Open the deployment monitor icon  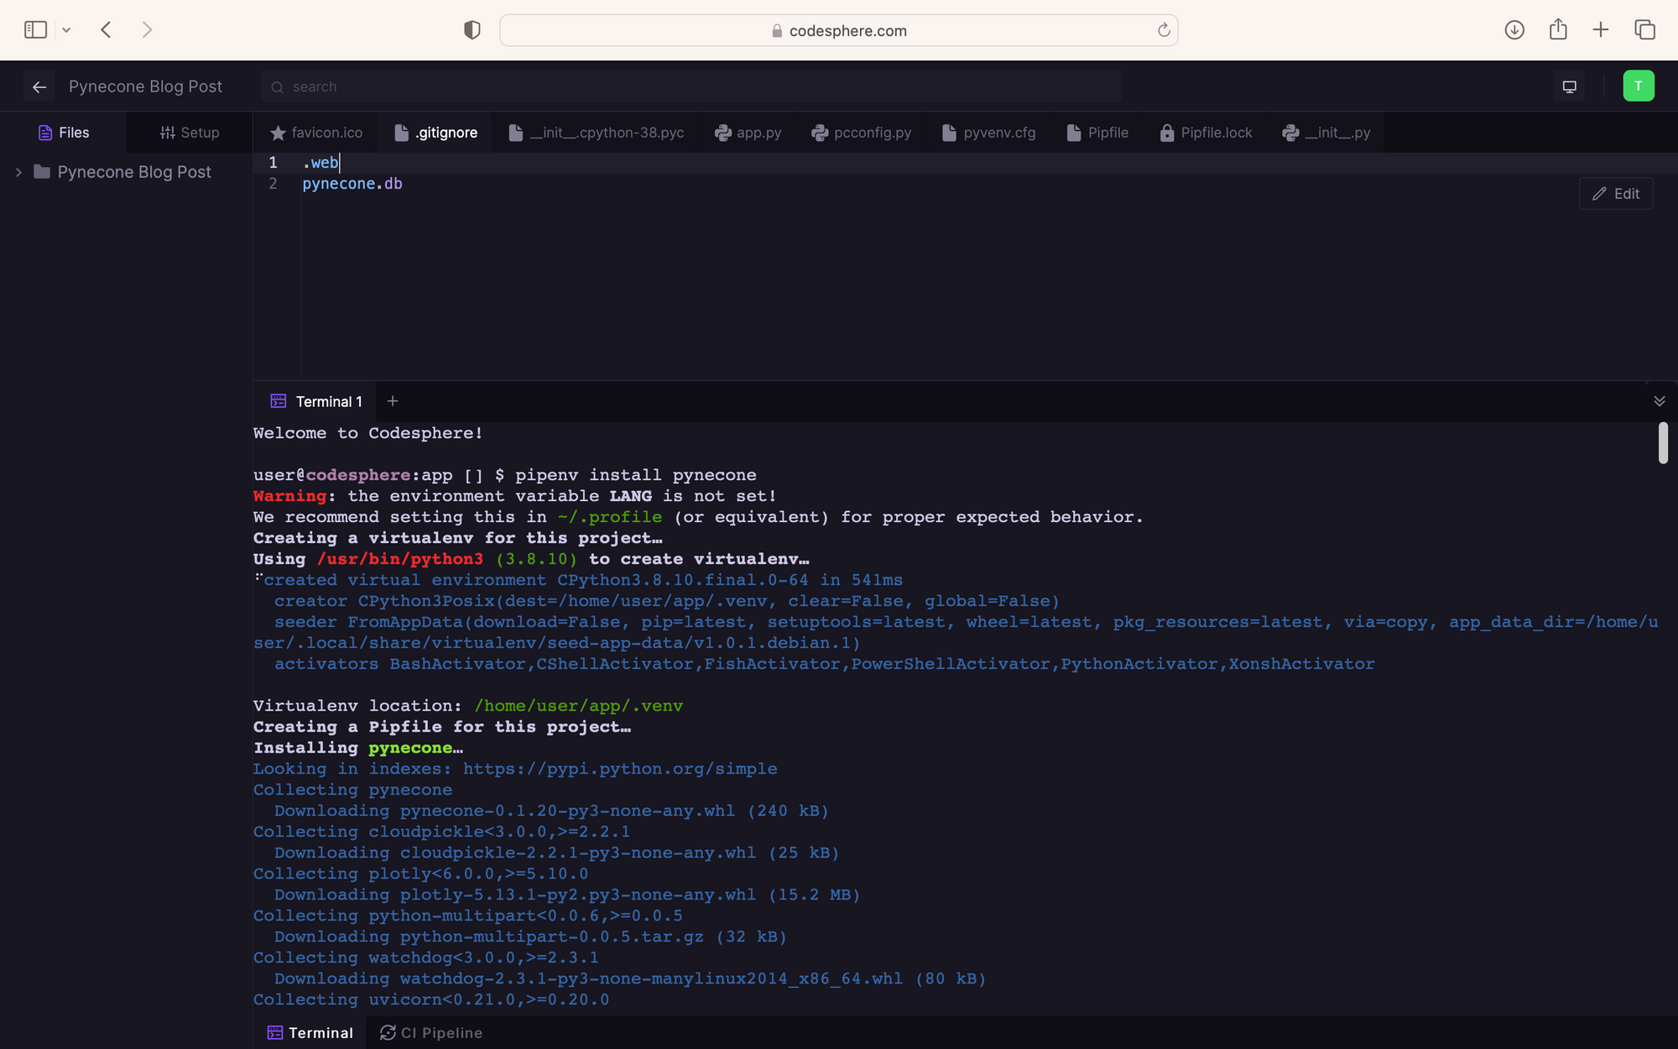coord(1569,86)
